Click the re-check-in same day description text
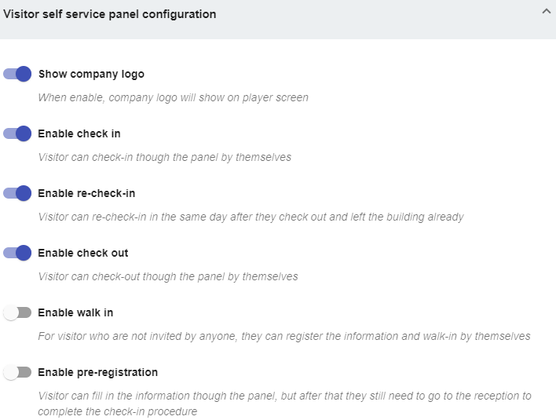The width and height of the screenshot is (556, 420). pyautogui.click(x=251, y=217)
